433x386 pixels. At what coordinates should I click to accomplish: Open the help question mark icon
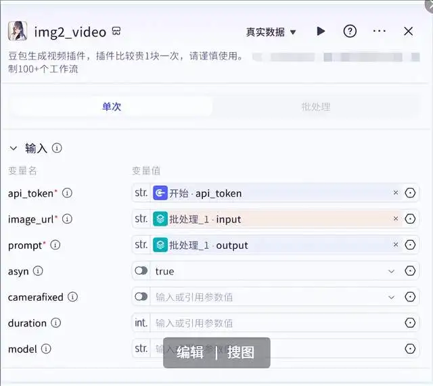tap(350, 31)
